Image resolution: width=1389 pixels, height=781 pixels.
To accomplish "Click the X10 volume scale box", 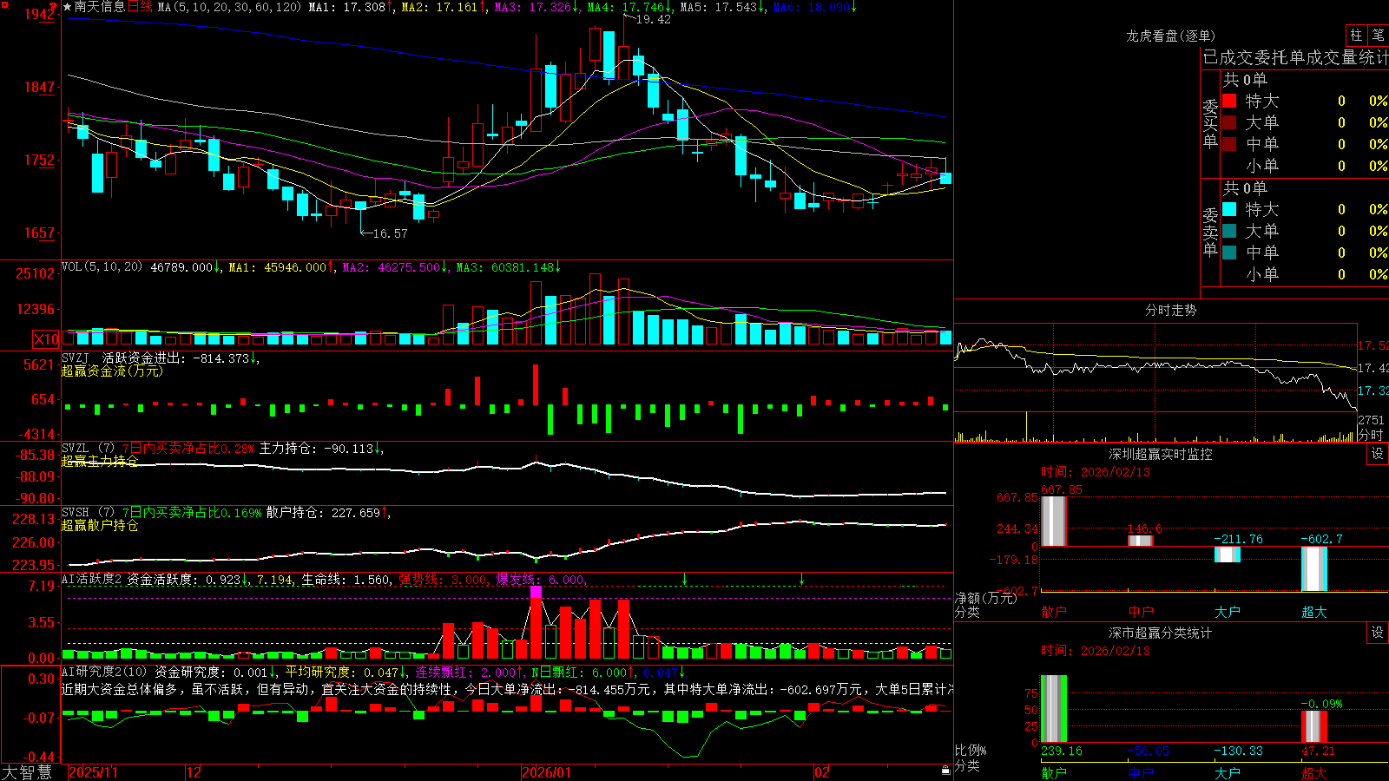I will 46,339.
